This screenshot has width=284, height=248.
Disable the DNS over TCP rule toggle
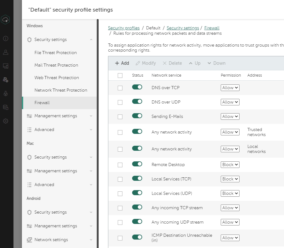[x=137, y=87]
